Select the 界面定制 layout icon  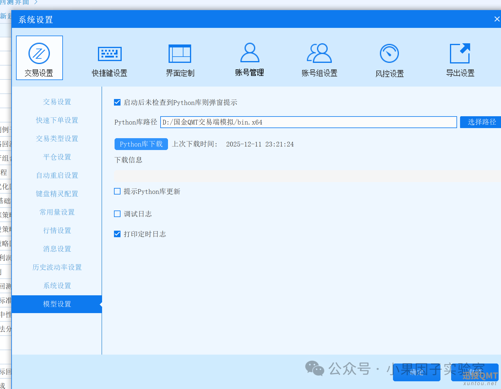(x=180, y=59)
